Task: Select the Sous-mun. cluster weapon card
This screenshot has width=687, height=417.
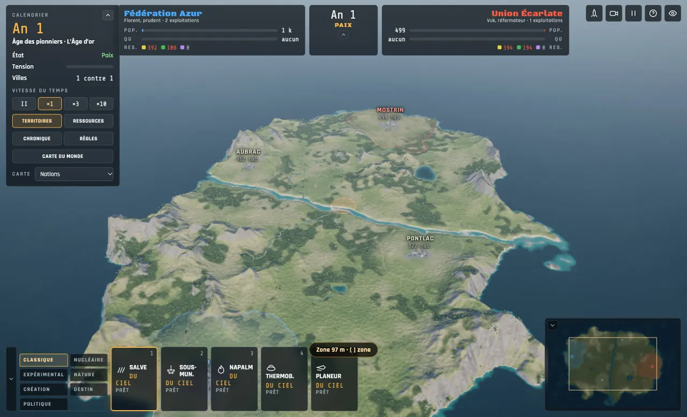Action: pos(184,379)
